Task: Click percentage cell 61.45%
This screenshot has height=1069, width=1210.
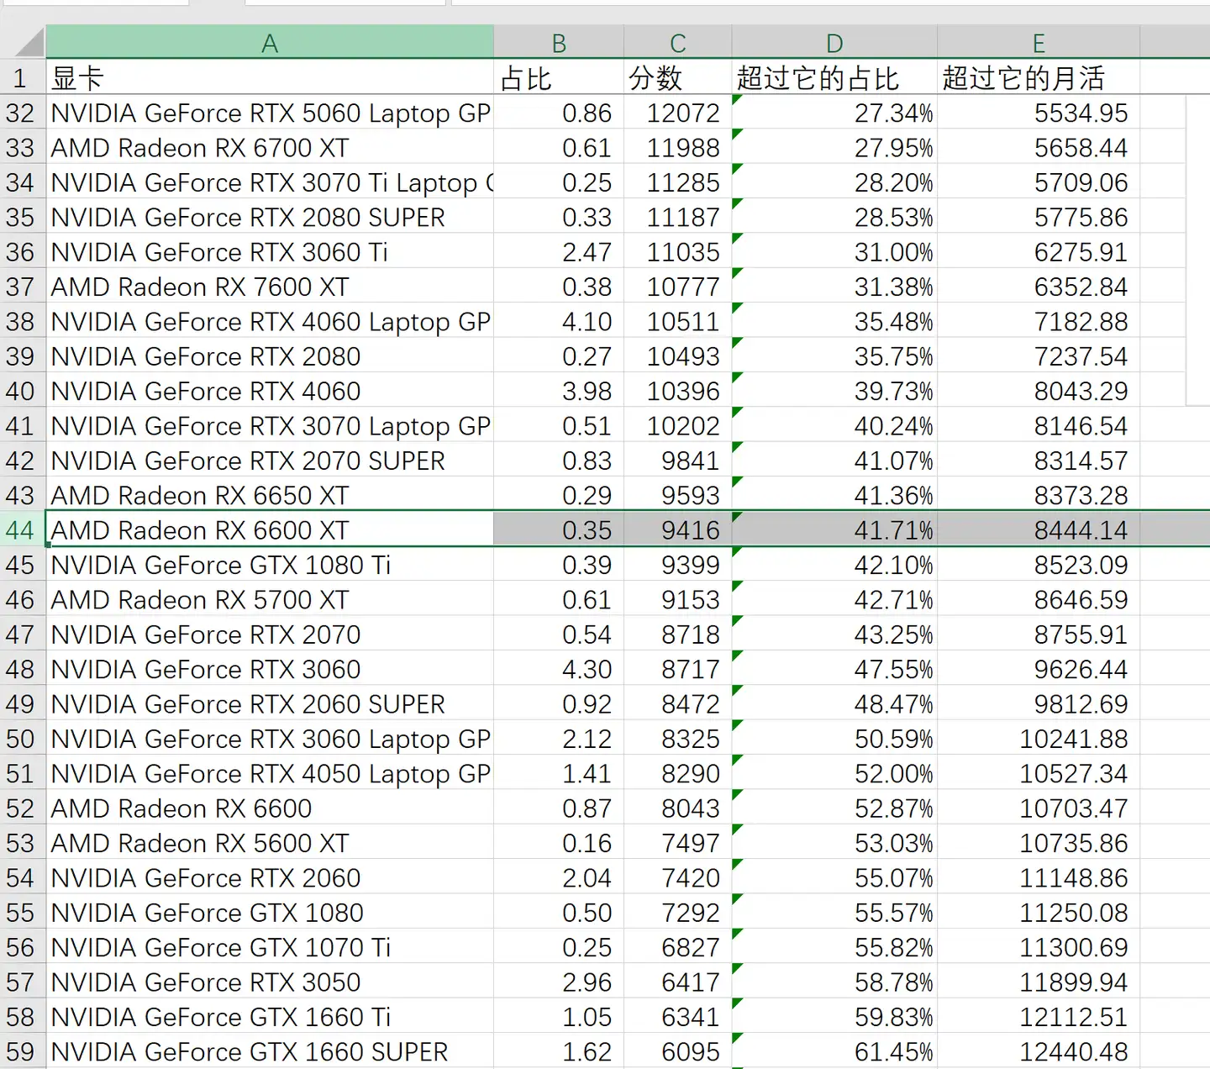Action: click(834, 1051)
